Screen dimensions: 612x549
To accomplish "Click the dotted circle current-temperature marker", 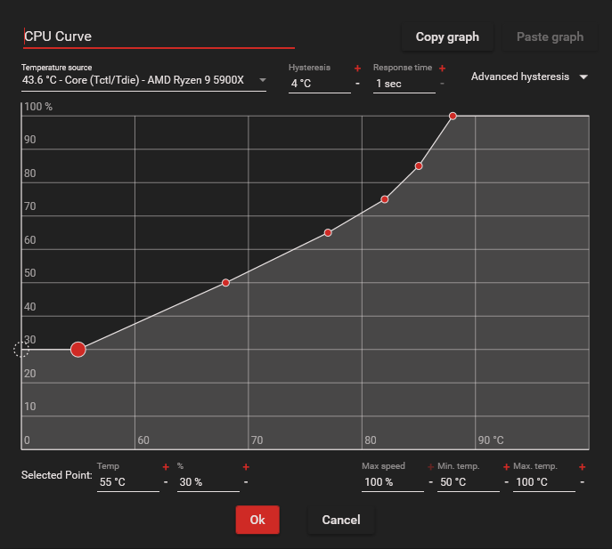I will coord(21,350).
